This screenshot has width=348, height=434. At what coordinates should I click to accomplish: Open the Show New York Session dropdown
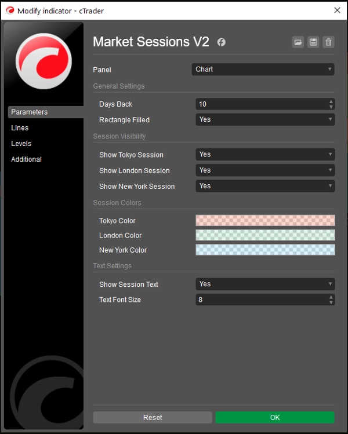(265, 186)
